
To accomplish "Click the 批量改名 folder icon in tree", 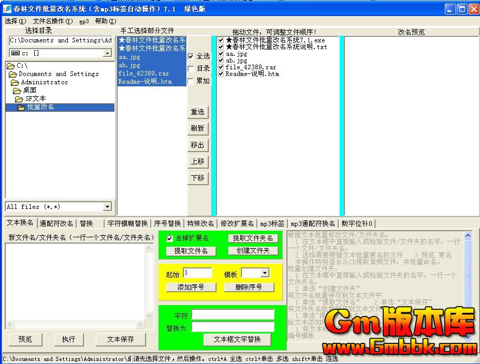I will click(x=21, y=108).
